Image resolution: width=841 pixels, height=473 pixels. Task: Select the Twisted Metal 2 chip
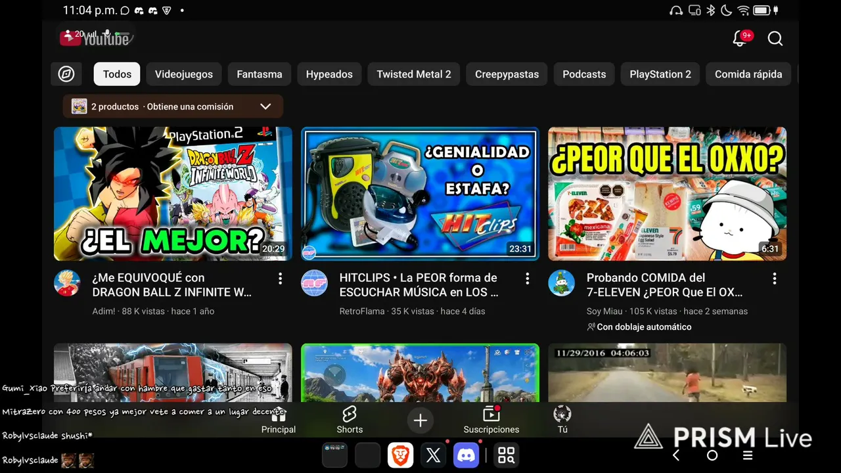414,74
